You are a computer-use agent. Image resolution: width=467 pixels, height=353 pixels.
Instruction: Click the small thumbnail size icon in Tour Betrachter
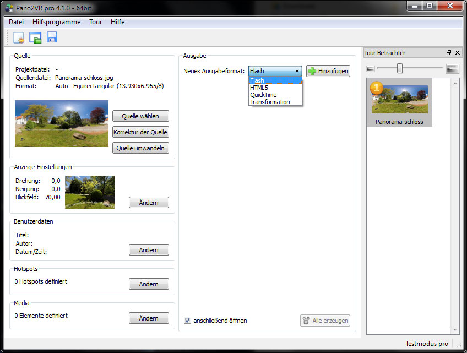pos(370,69)
